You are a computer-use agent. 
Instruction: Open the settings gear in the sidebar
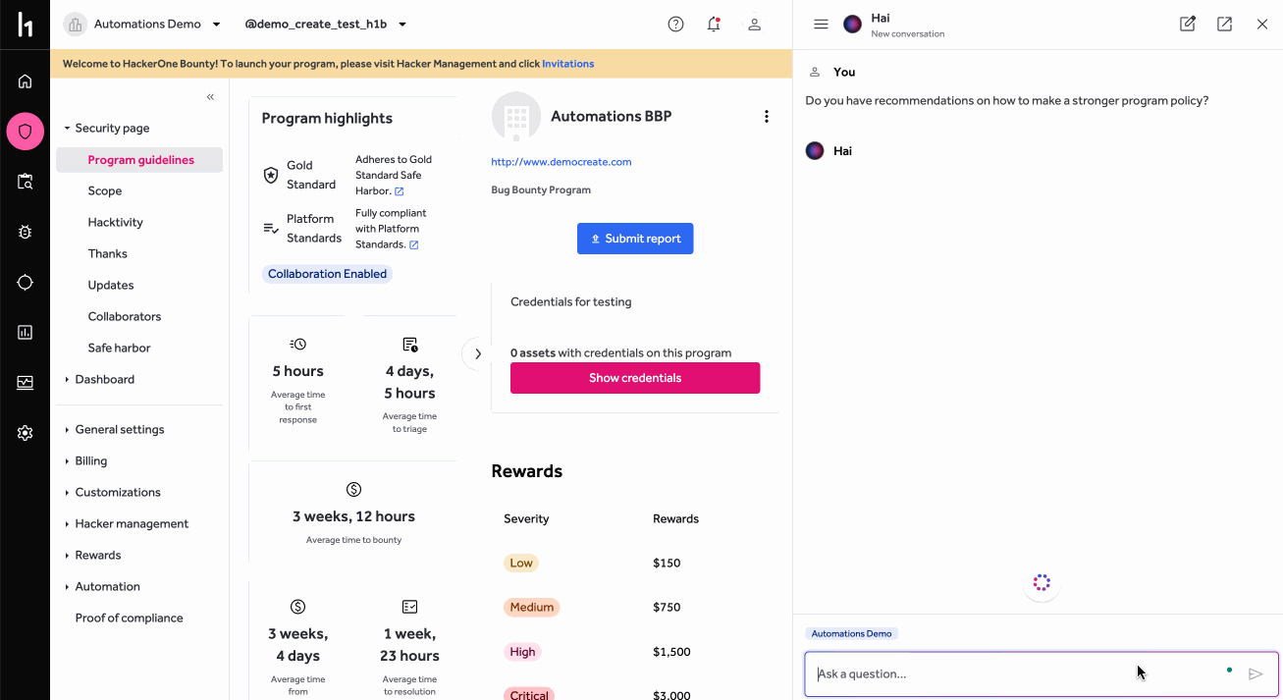point(25,432)
